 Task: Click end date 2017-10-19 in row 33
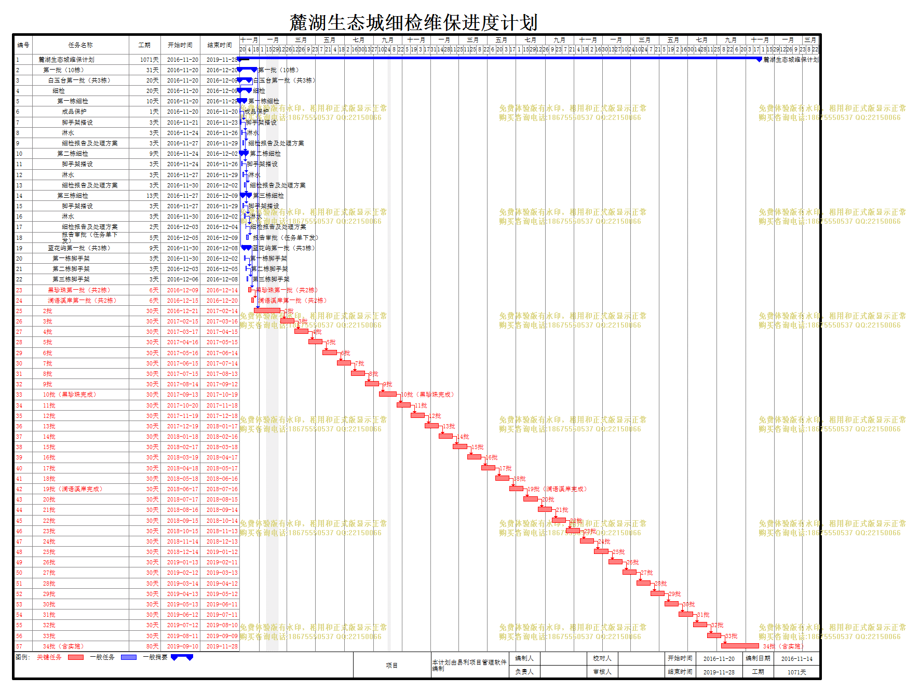point(222,395)
